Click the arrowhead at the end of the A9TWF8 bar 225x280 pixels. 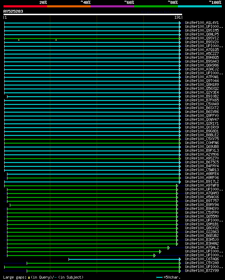coord(177,185)
